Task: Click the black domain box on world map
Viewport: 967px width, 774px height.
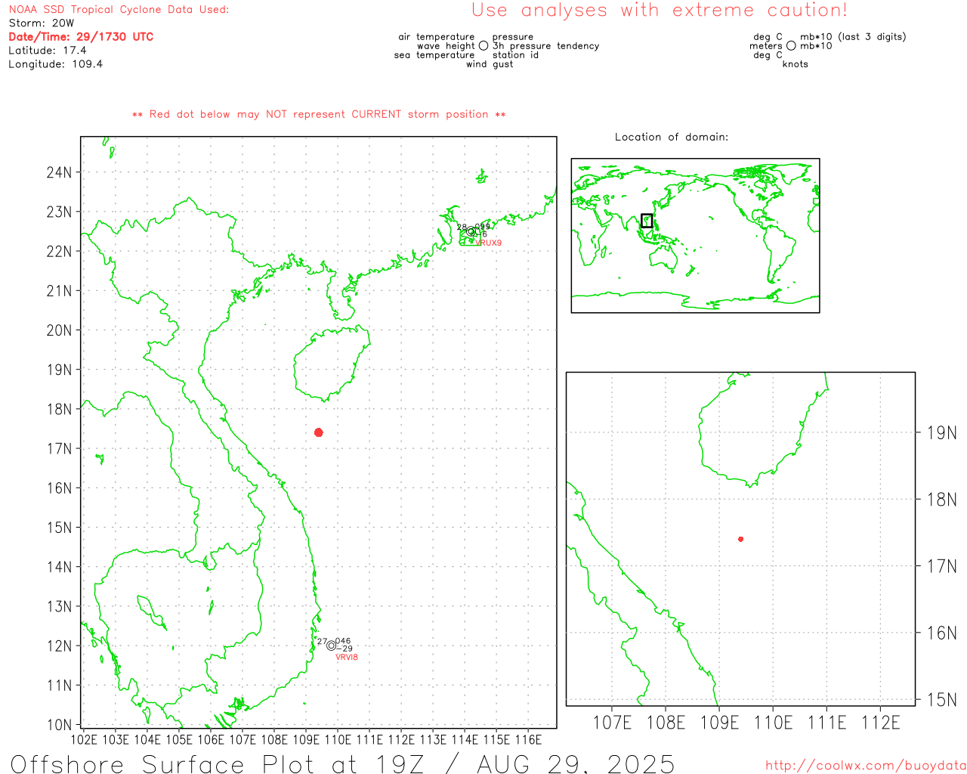Action: [x=647, y=221]
